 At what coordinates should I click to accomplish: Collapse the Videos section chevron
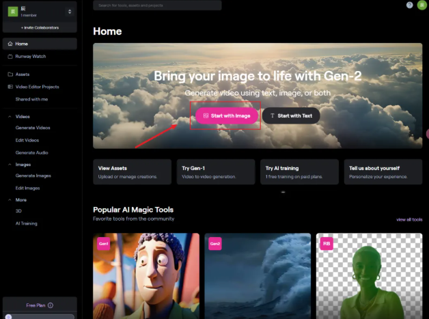coord(10,117)
